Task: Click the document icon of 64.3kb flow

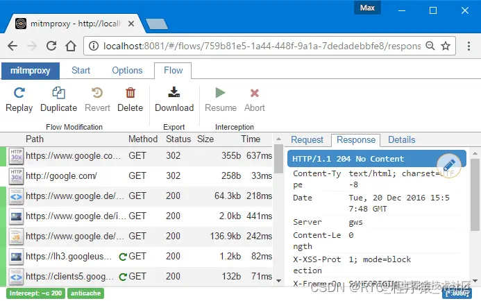Action: point(16,196)
